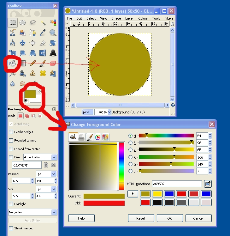Screen dimensions: 230x236
Task: Select the Pencil tool
Action: click(32, 63)
